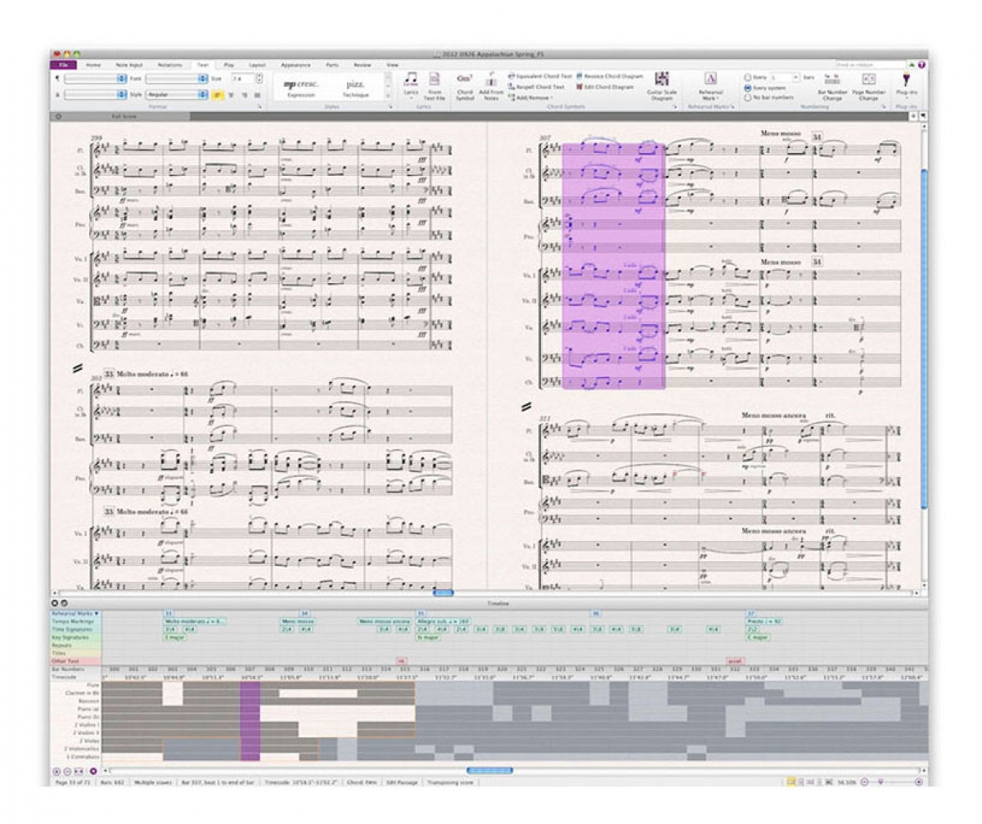Zoom out with status bar minus icon
The width and height of the screenshot is (982, 824).
pyautogui.click(x=864, y=782)
